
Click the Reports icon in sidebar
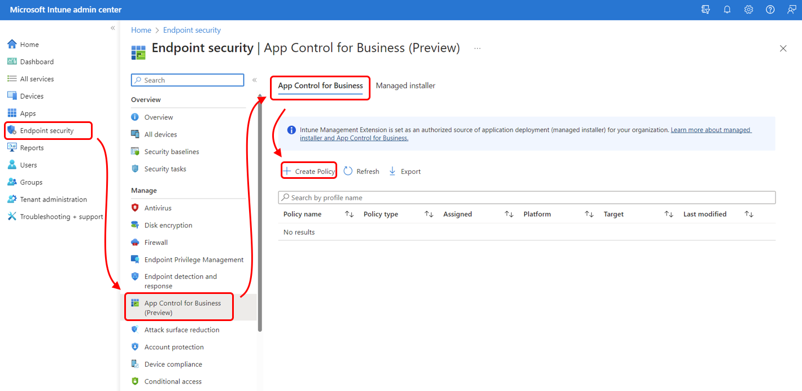(12, 147)
